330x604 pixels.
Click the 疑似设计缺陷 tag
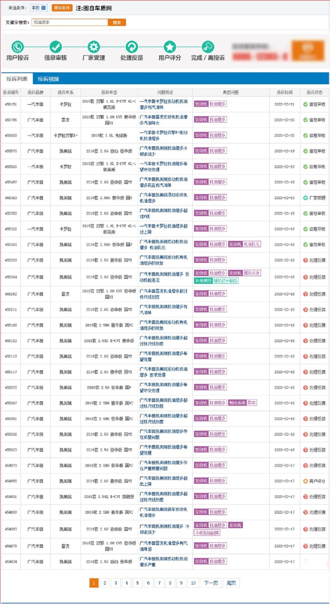click(x=225, y=281)
